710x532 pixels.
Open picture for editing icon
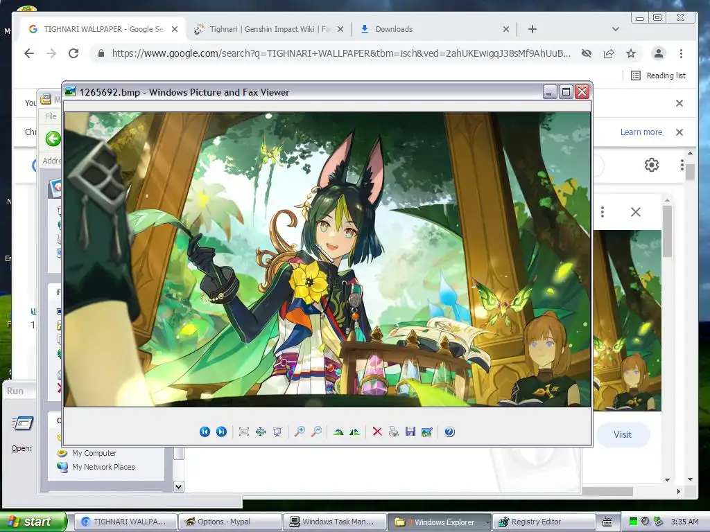point(426,432)
